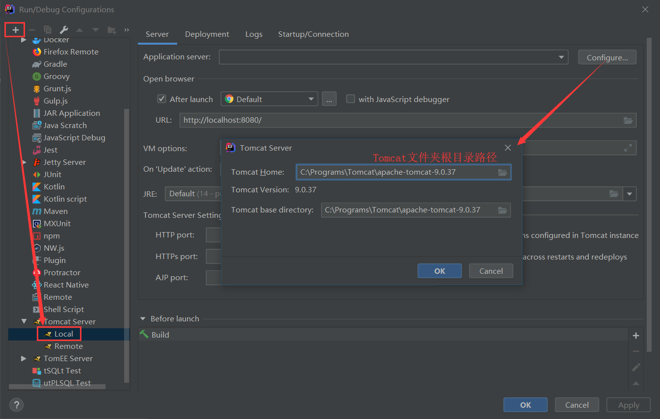This screenshot has height=419, width=660.
Task: Select Shell Script configuration
Action: click(x=63, y=309)
